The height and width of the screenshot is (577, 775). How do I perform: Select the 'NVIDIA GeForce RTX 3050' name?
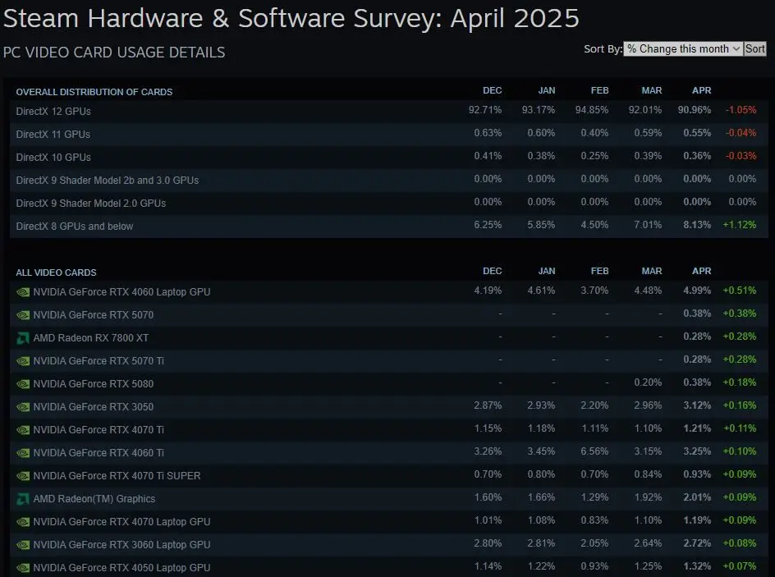pos(94,407)
